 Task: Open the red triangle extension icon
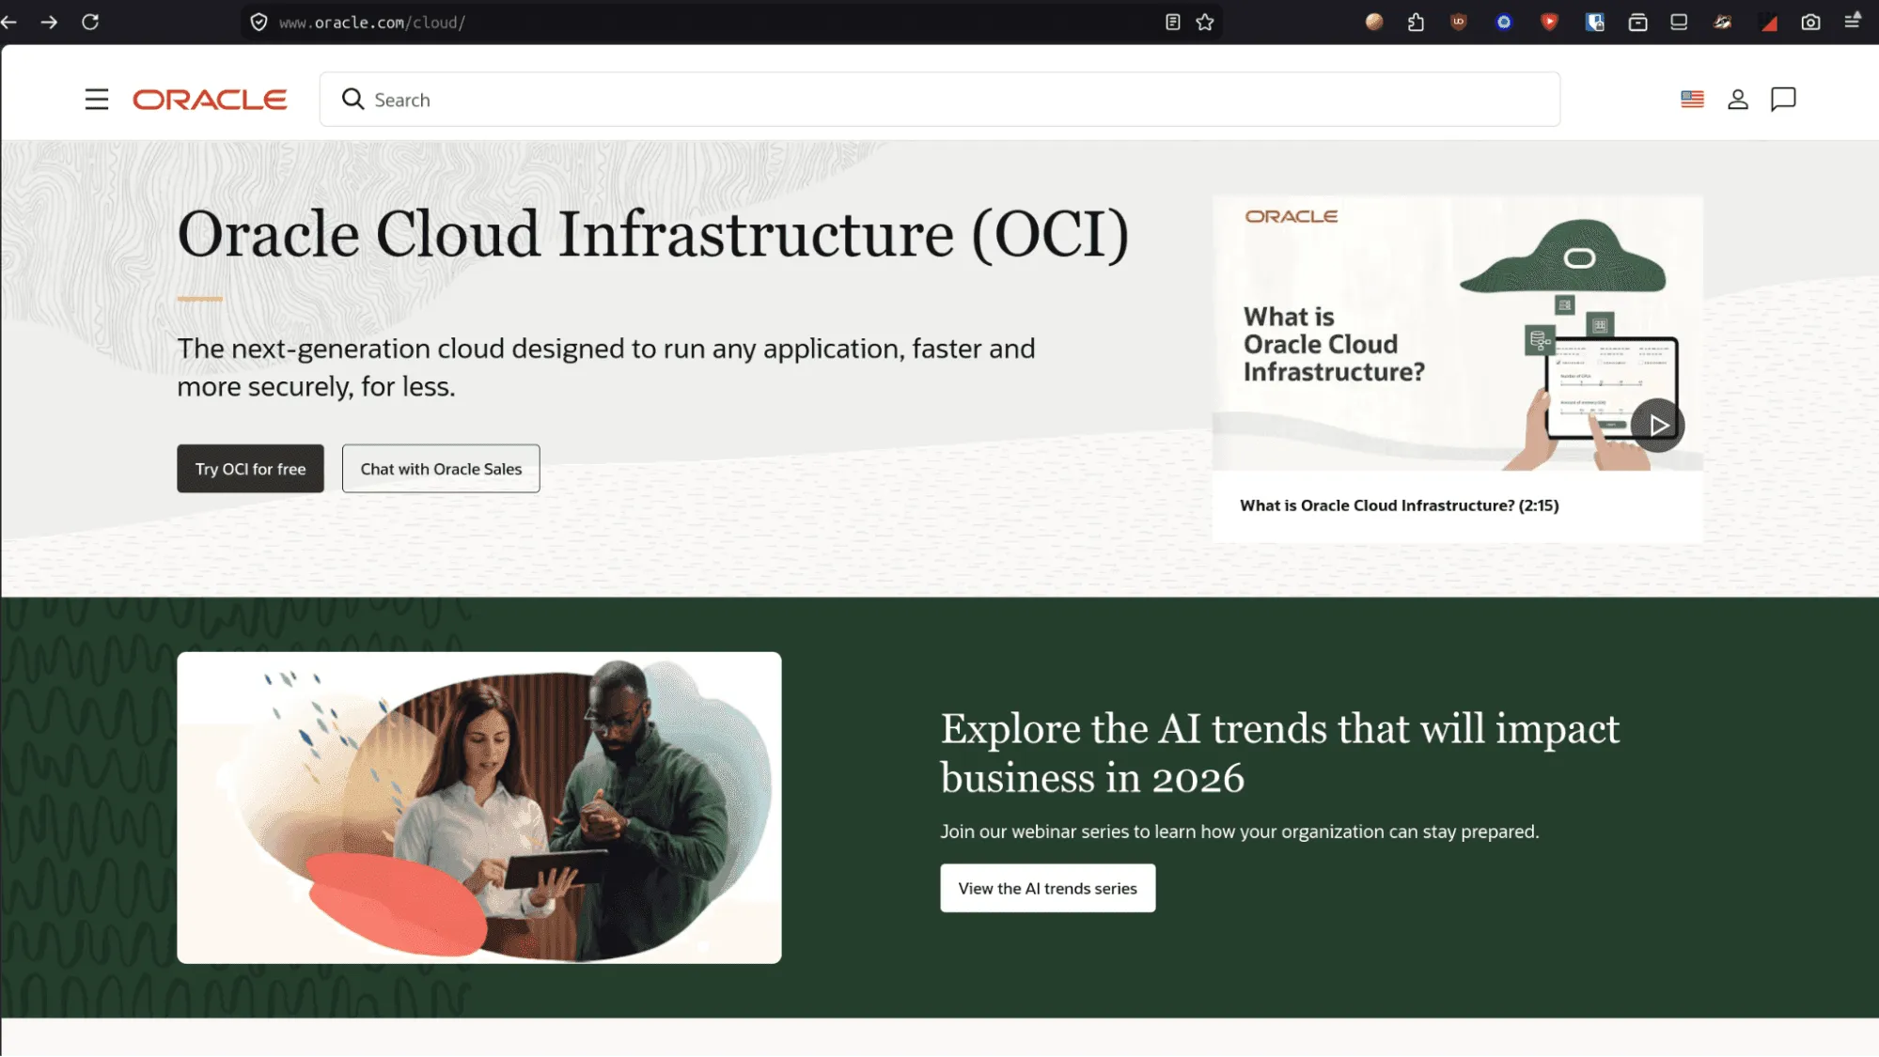[x=1769, y=23]
